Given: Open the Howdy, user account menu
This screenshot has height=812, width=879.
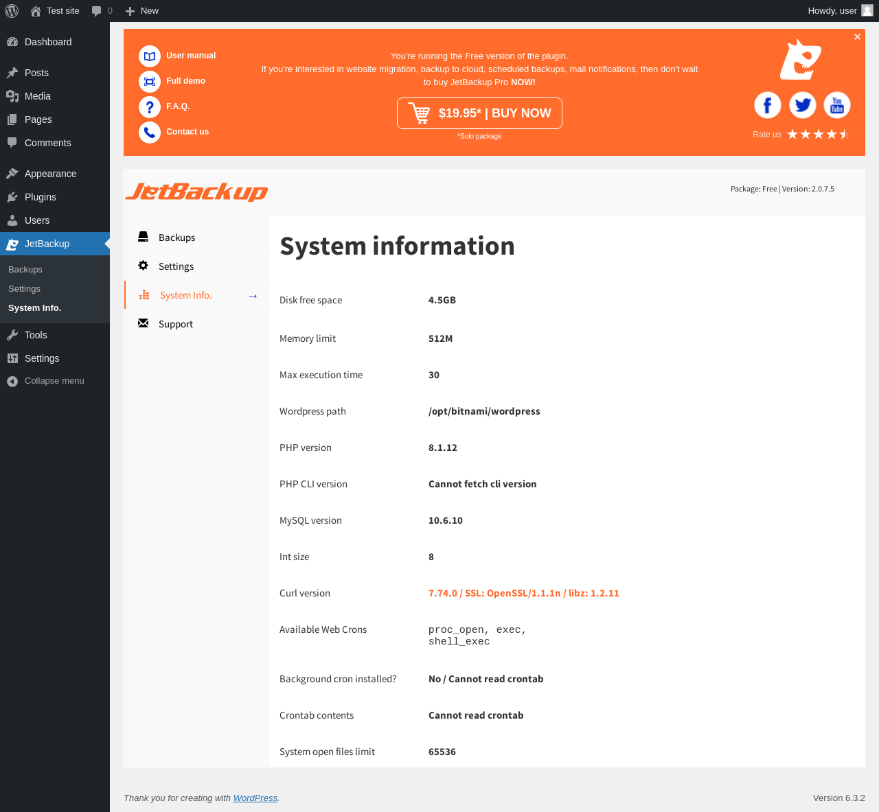Looking at the screenshot, I should click(x=839, y=11).
